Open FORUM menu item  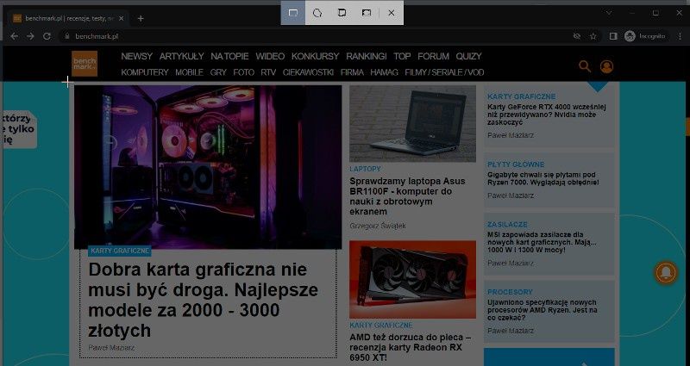click(x=434, y=56)
